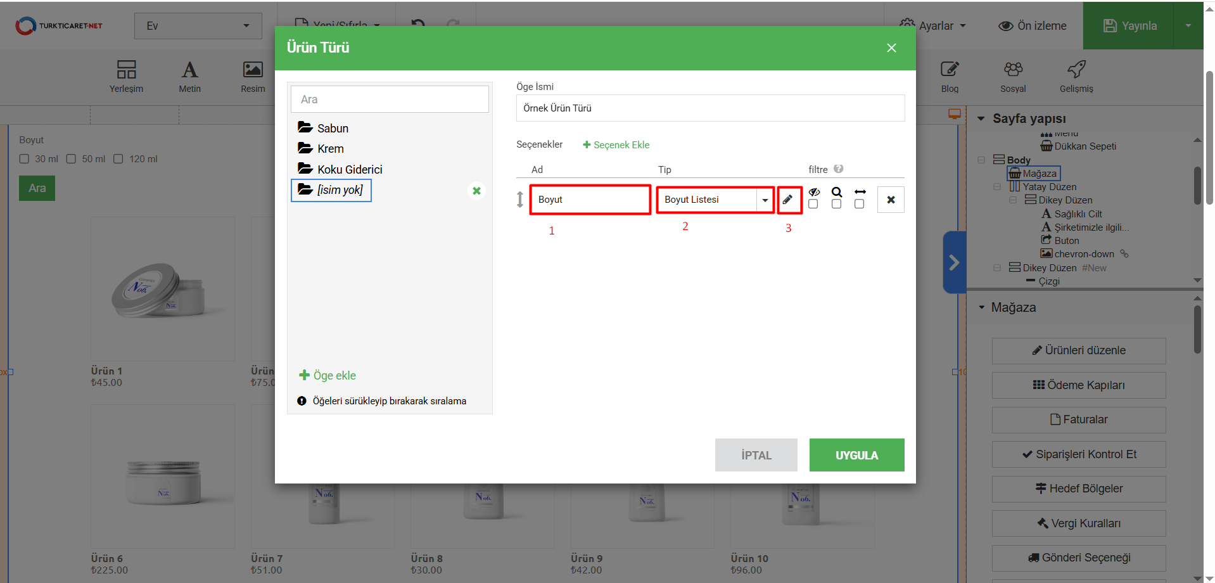Select the Krem product type

pyautogui.click(x=330, y=149)
